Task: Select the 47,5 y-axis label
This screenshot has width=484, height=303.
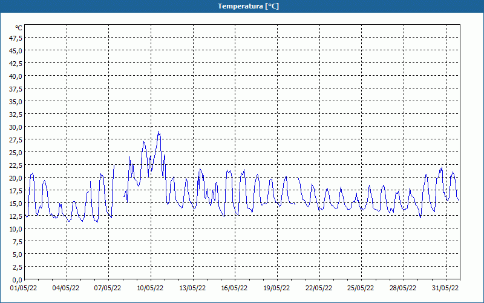Action: 16,38
